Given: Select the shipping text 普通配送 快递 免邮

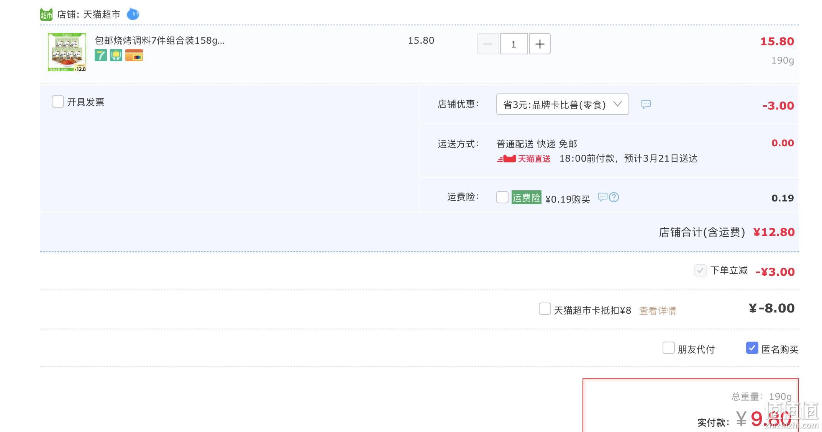Looking at the screenshot, I should click(537, 144).
